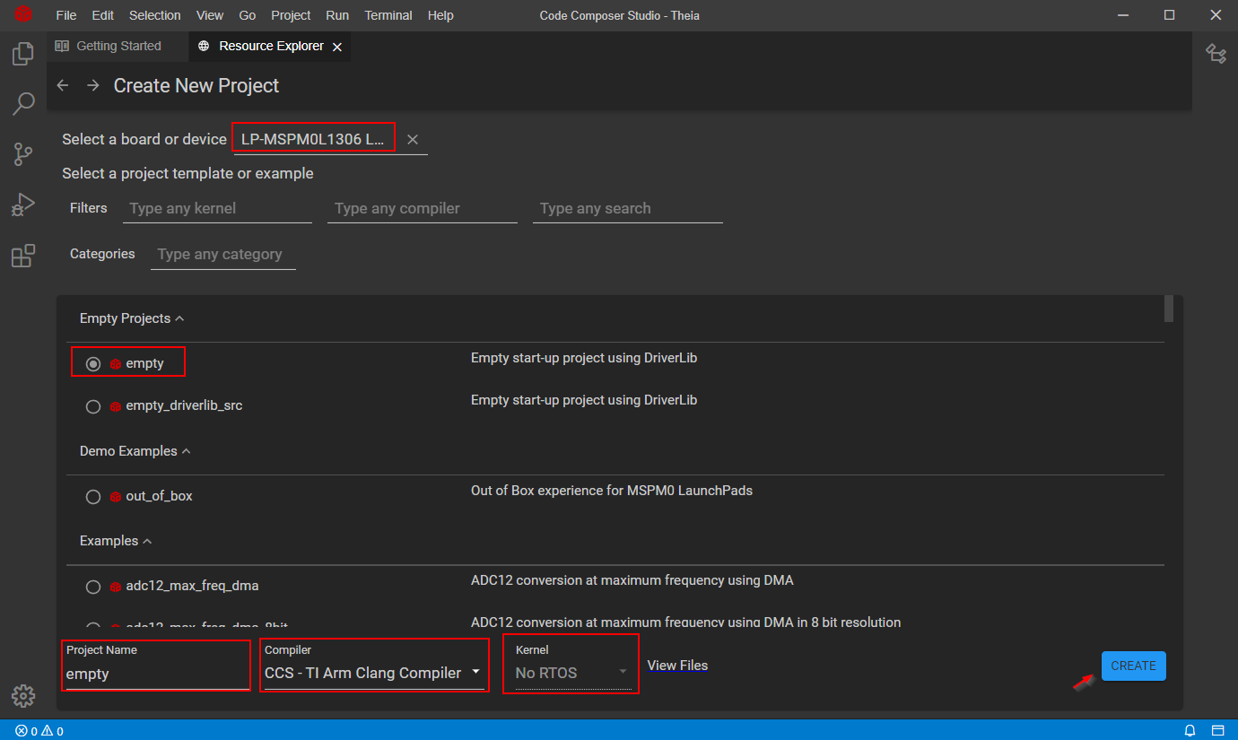This screenshot has height=740, width=1238.
Task: Open the Run and Debug view icon
Action: (x=23, y=205)
